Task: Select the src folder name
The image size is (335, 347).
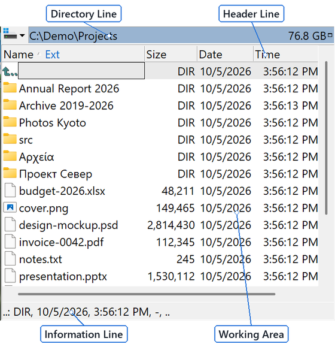Action: coord(26,140)
